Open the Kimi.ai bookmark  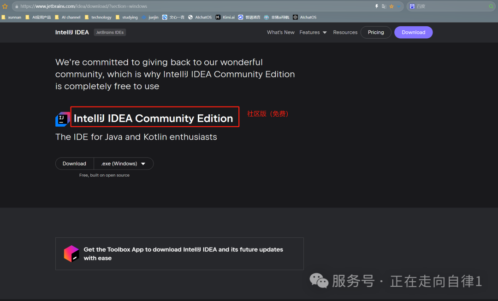click(225, 18)
